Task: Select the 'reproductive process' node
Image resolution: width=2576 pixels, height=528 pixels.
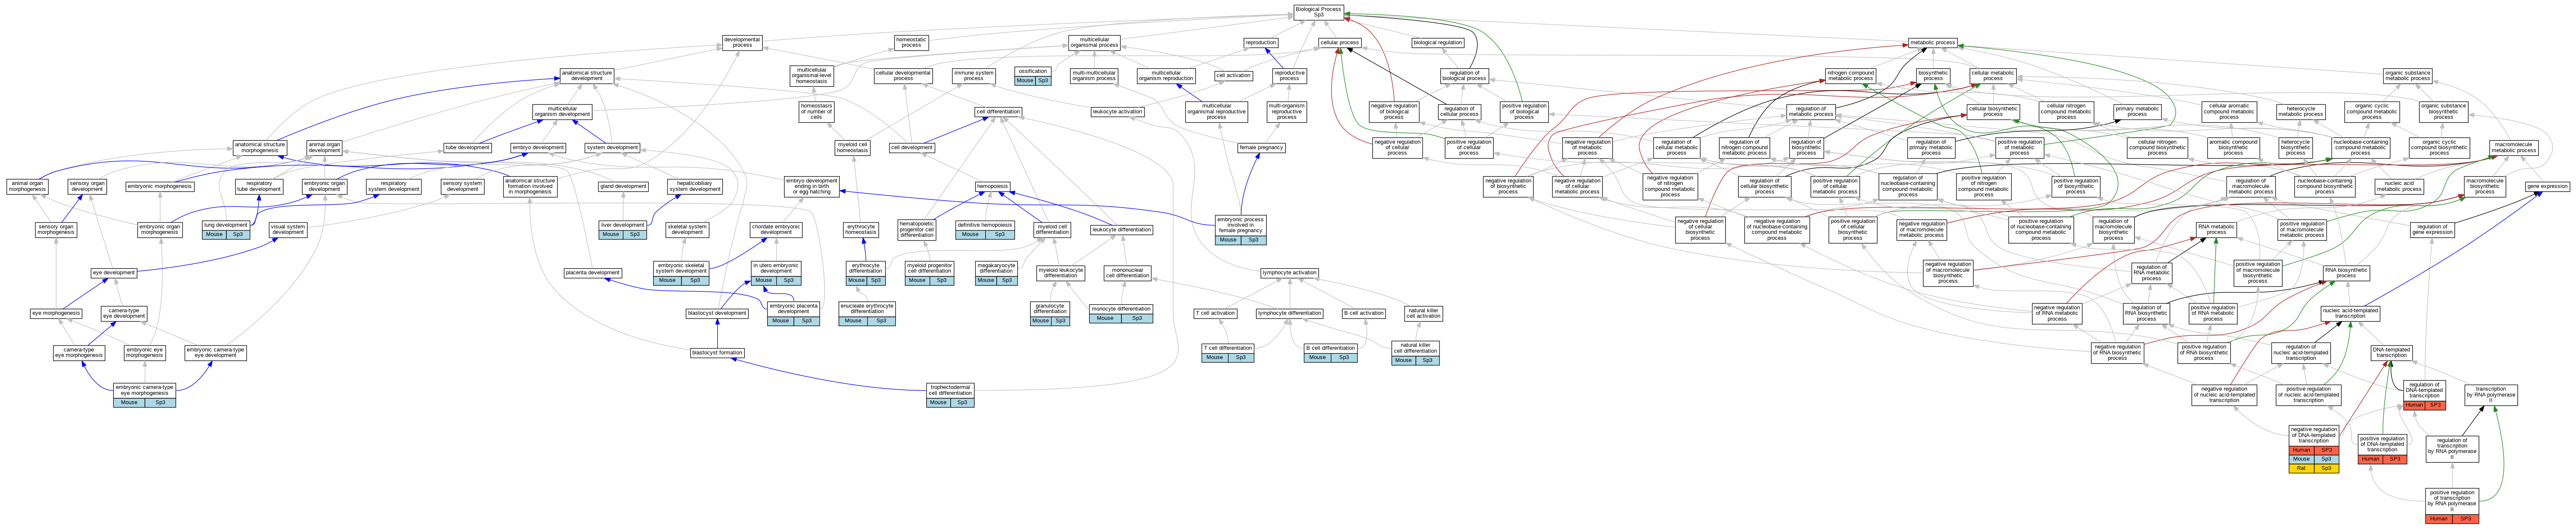Action: point(1290,75)
